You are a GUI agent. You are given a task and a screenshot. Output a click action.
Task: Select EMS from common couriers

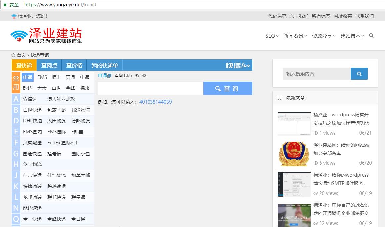click(x=42, y=77)
